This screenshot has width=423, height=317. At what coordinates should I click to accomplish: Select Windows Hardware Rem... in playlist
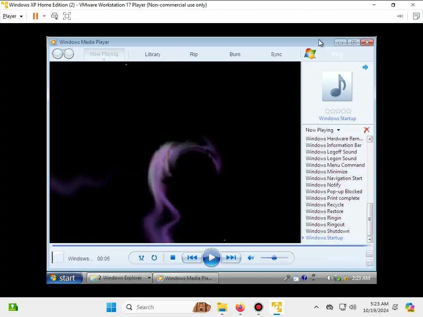point(334,139)
